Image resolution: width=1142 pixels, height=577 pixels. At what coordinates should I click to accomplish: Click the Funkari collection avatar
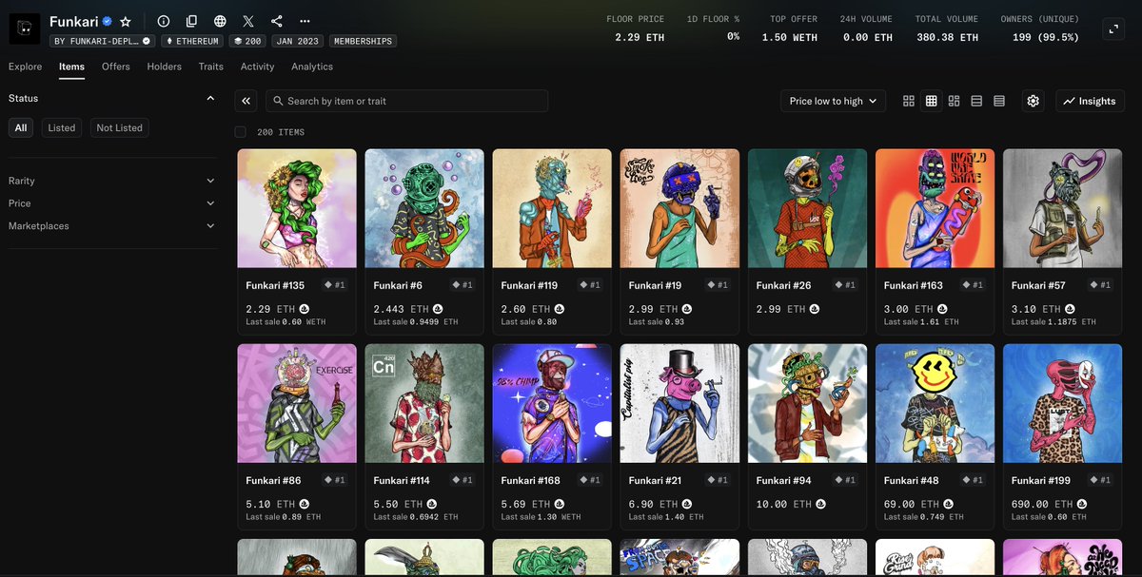point(25,29)
